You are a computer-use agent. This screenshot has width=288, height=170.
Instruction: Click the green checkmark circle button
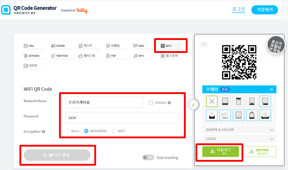(x=193, y=105)
